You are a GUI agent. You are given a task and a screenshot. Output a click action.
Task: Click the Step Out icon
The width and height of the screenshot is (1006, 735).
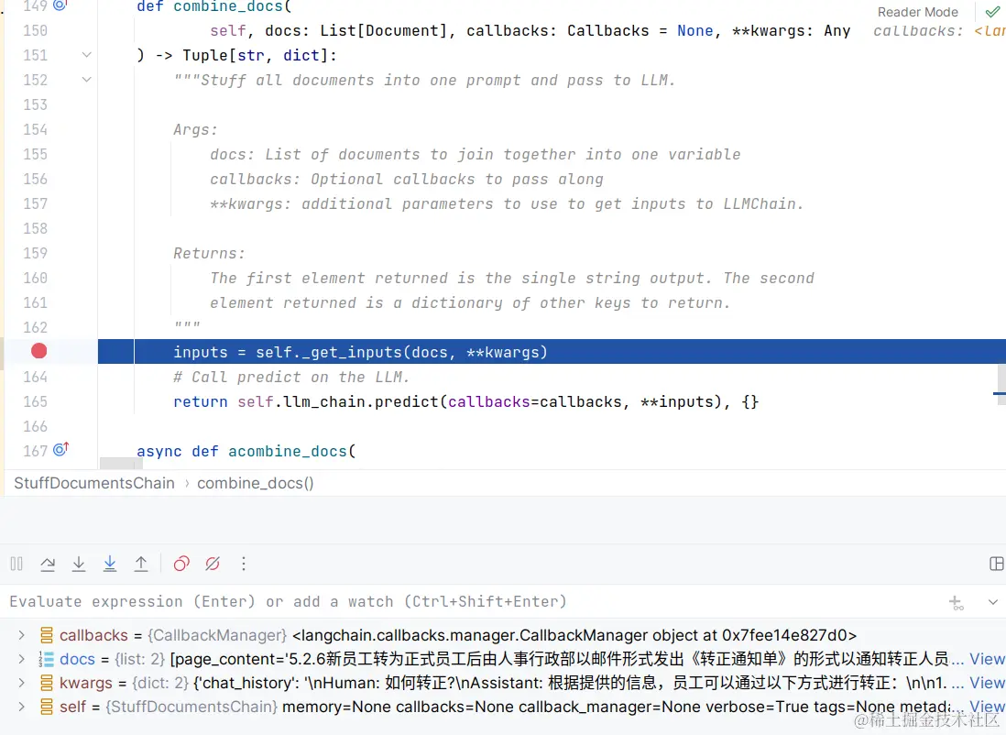coord(141,564)
